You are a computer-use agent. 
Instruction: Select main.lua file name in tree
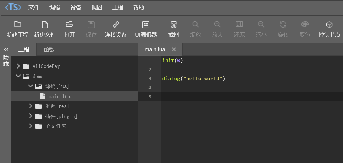click(59, 96)
